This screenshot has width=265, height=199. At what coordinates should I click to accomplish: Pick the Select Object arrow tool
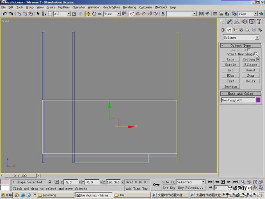pyautogui.click(x=38, y=14)
